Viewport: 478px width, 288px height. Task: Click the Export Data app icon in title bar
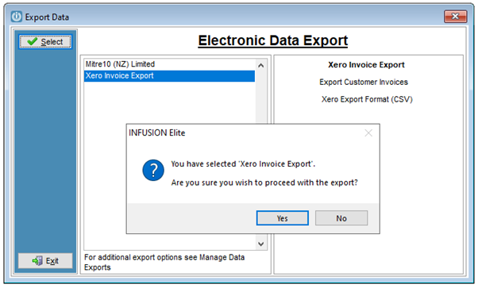pyautogui.click(x=17, y=17)
